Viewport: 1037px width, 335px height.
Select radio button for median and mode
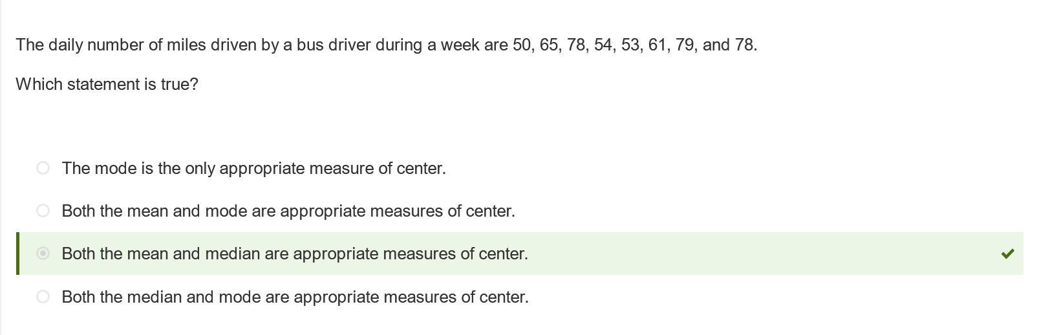click(x=43, y=297)
